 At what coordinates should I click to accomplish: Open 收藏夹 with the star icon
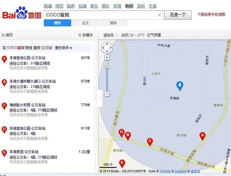[85, 35]
